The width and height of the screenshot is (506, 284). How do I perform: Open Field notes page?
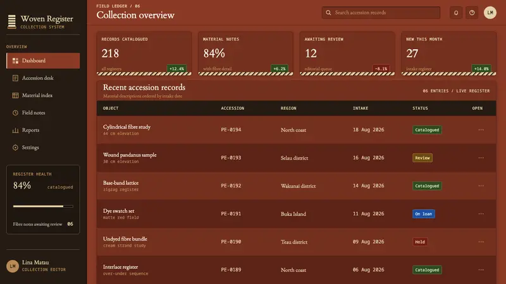click(x=43, y=113)
